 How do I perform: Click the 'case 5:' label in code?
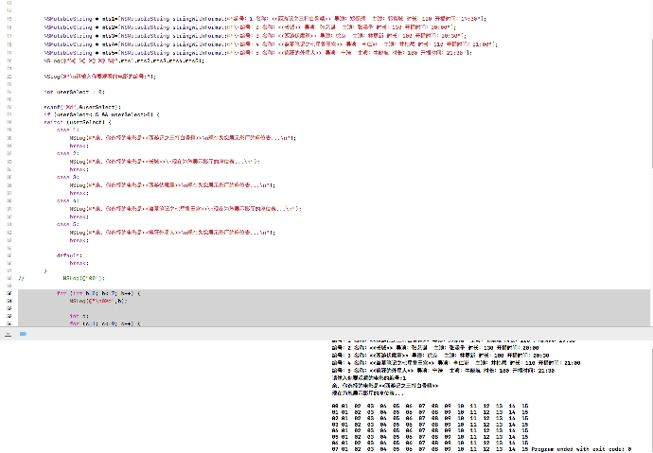tap(68, 225)
